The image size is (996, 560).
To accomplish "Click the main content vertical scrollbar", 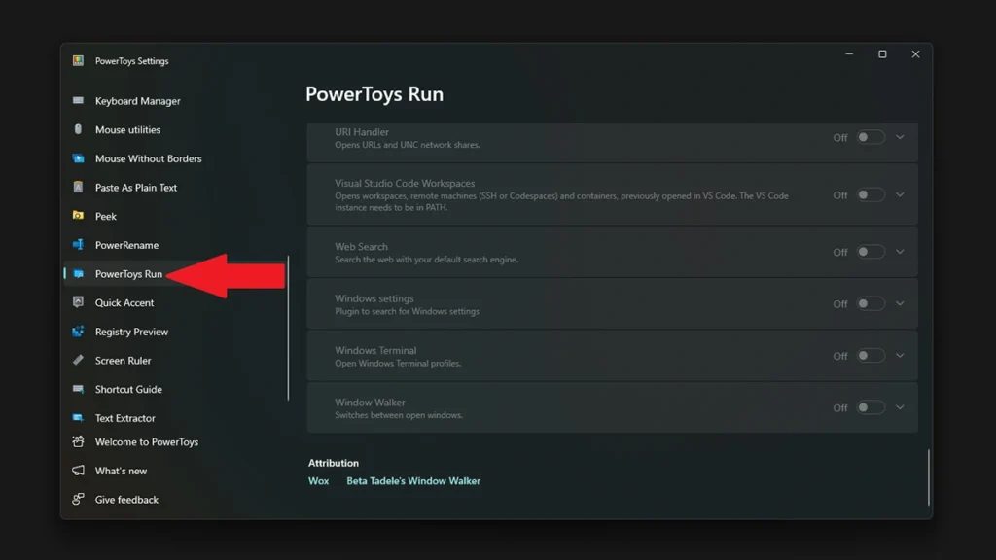I will click(929, 476).
